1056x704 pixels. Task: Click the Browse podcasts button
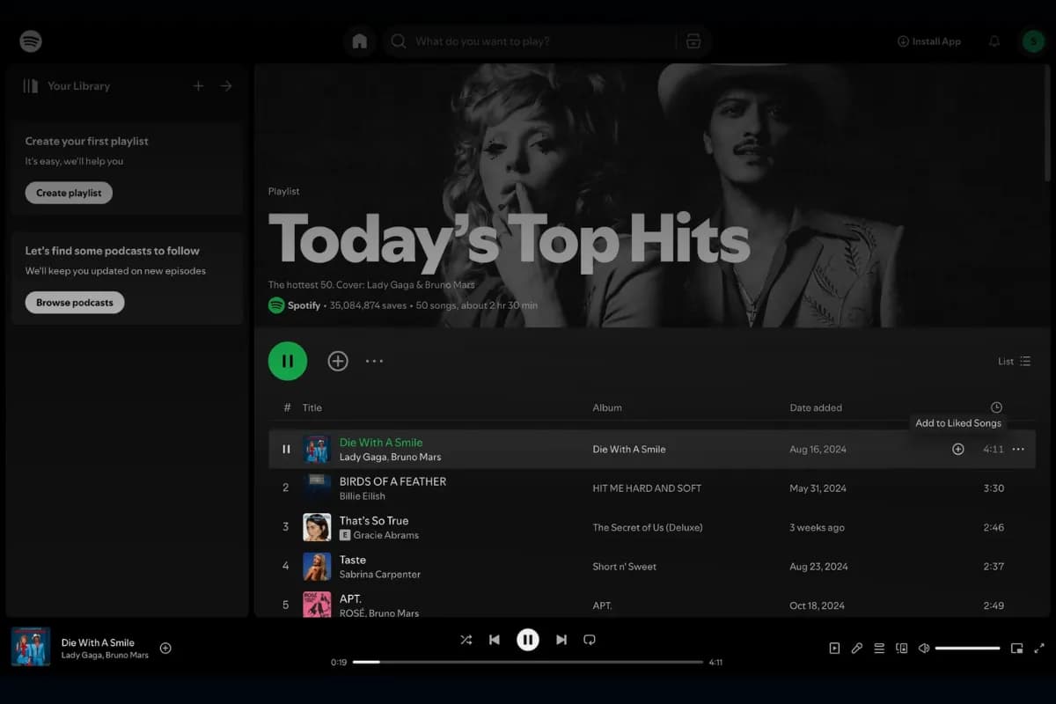click(x=75, y=302)
